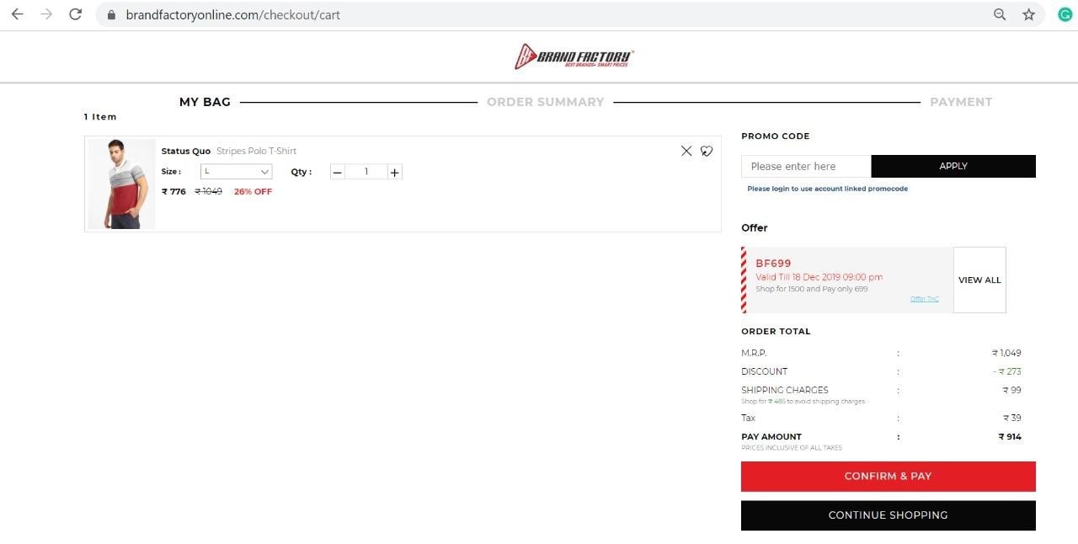Decrease quantity with minus button
Viewport: 1078px width, 544px height.
(338, 172)
